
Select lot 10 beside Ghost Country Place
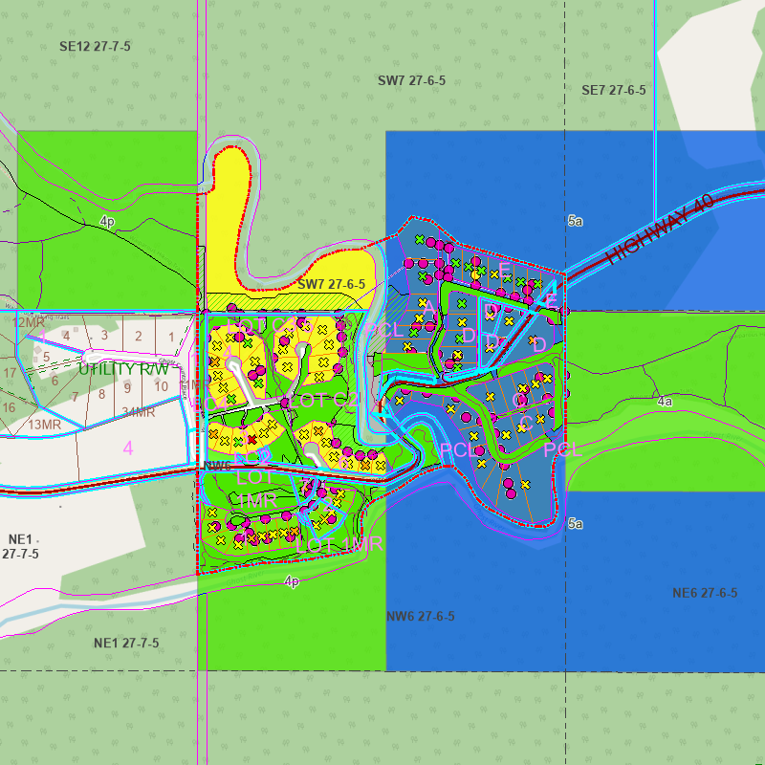click(162, 386)
